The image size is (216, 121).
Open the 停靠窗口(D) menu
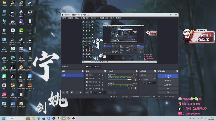point(85,18)
